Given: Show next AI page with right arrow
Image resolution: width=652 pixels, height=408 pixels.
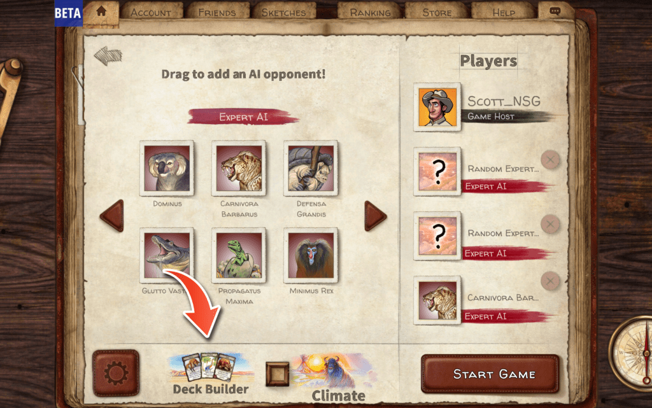Looking at the screenshot, I should coord(375,216).
